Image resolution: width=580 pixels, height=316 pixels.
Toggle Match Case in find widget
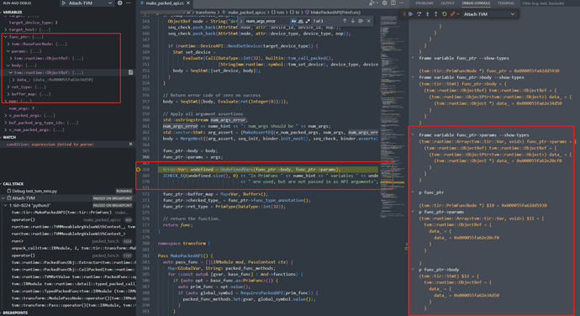pos(293,21)
